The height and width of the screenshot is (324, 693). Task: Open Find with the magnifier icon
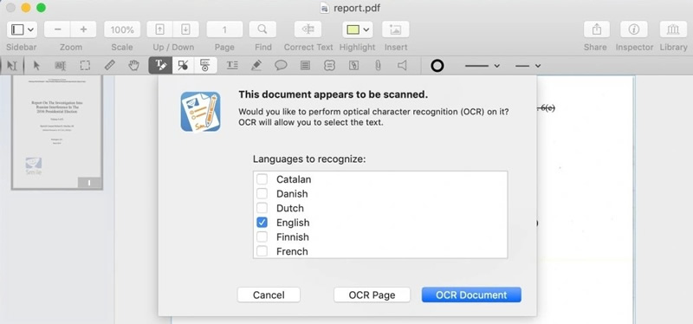(x=262, y=29)
